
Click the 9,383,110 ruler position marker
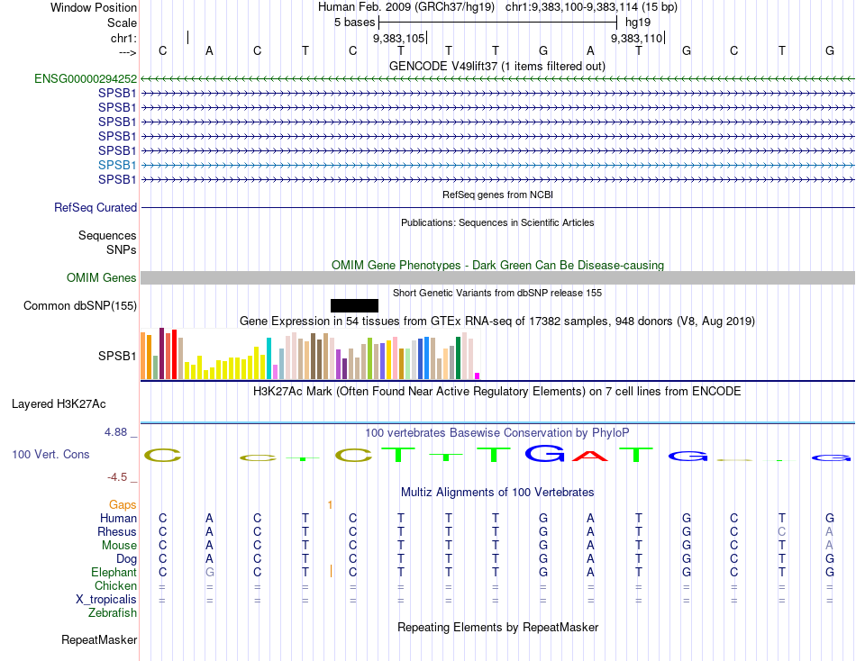click(x=636, y=38)
